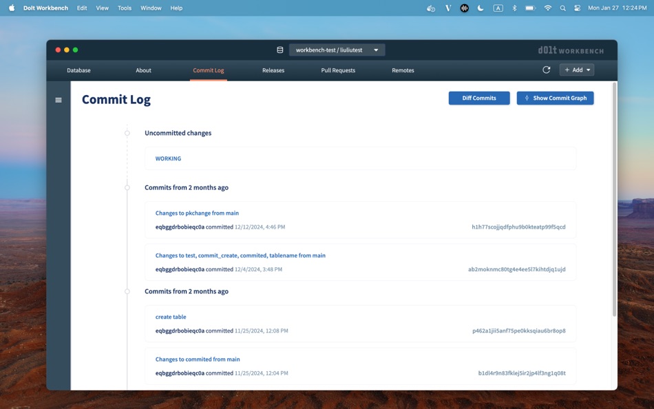Click the keyboard input source A icon

[498, 8]
